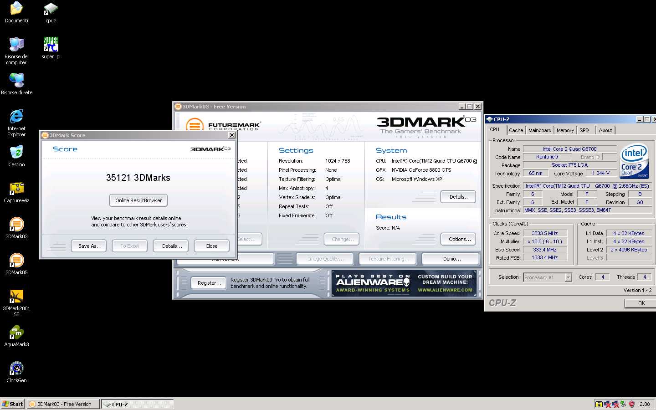Viewport: 656px width, 410px height.
Task: Launch Internet Explorer from the desktop
Action: coord(16,123)
